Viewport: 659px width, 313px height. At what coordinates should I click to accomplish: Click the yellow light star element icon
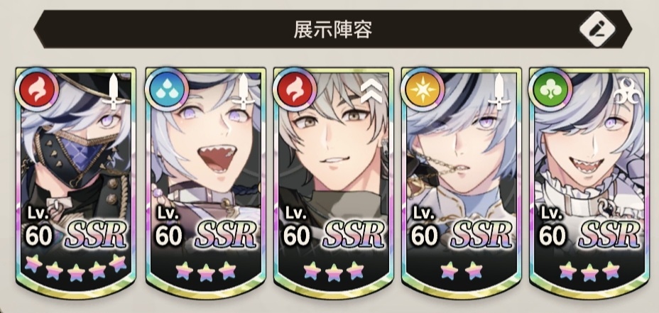(423, 90)
